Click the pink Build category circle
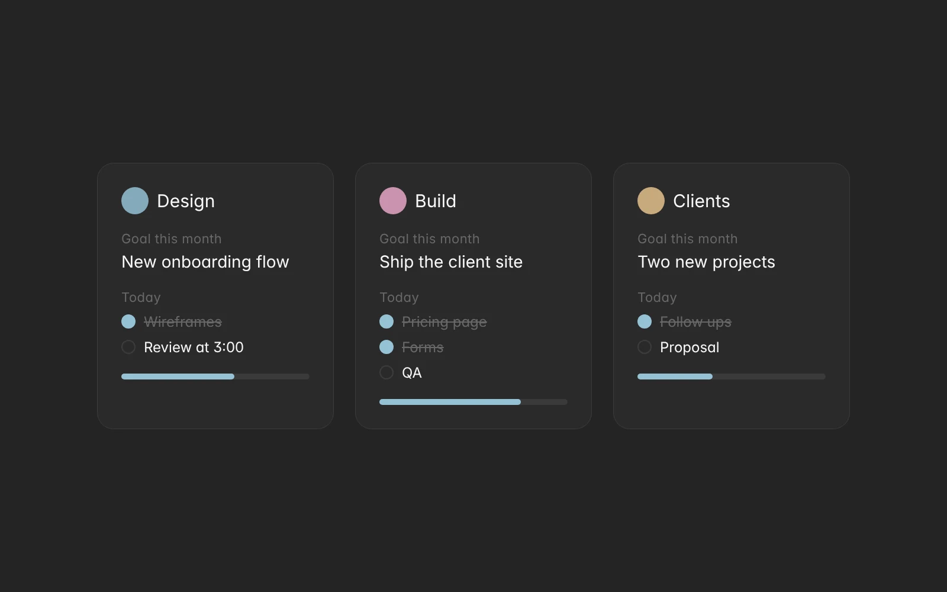Image resolution: width=947 pixels, height=592 pixels. coord(393,201)
